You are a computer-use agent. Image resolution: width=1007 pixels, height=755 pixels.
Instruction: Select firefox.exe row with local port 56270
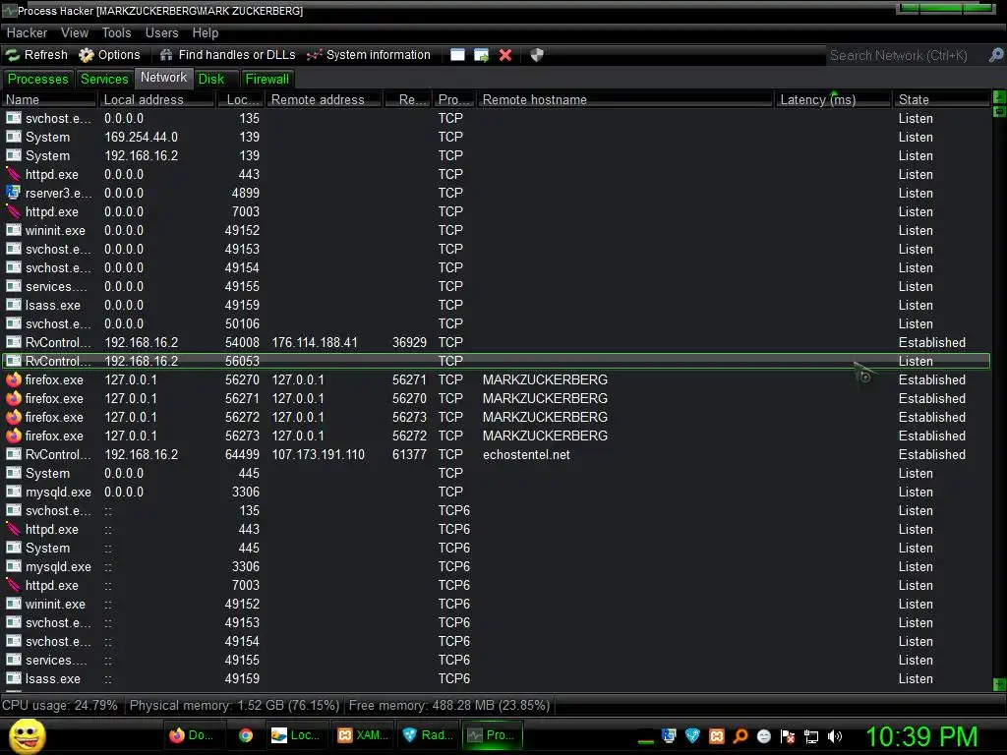click(496, 379)
